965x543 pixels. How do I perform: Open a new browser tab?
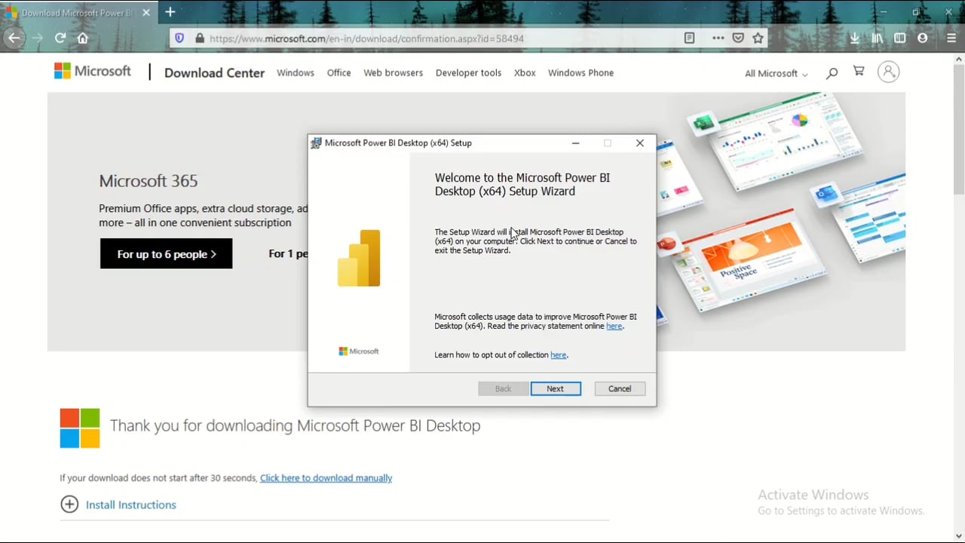coord(170,12)
